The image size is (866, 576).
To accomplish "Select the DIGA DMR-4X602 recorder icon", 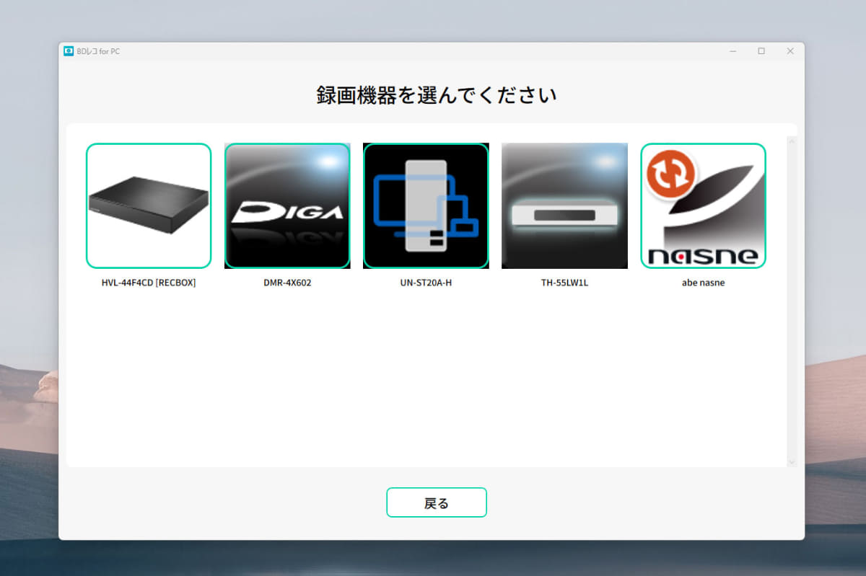I will (x=287, y=206).
